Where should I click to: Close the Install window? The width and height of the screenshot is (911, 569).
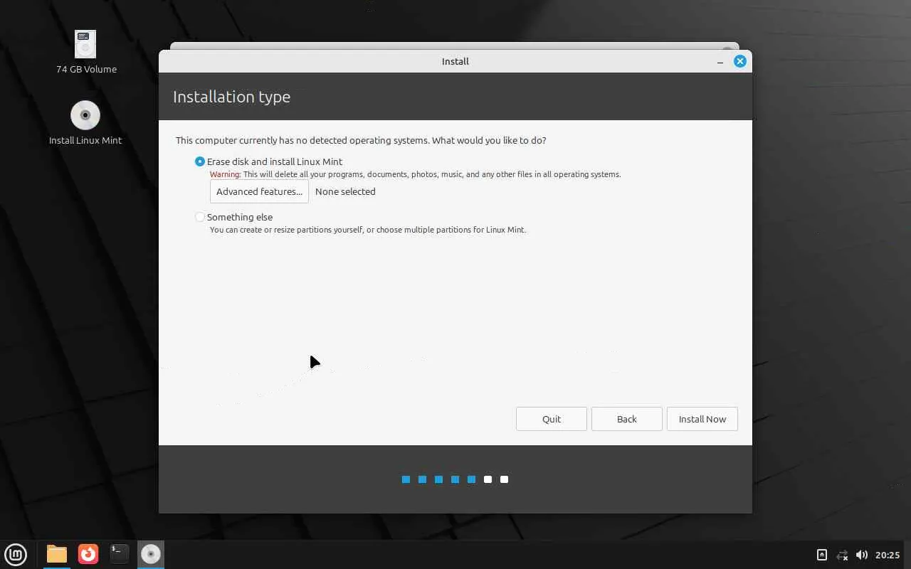[740, 61]
